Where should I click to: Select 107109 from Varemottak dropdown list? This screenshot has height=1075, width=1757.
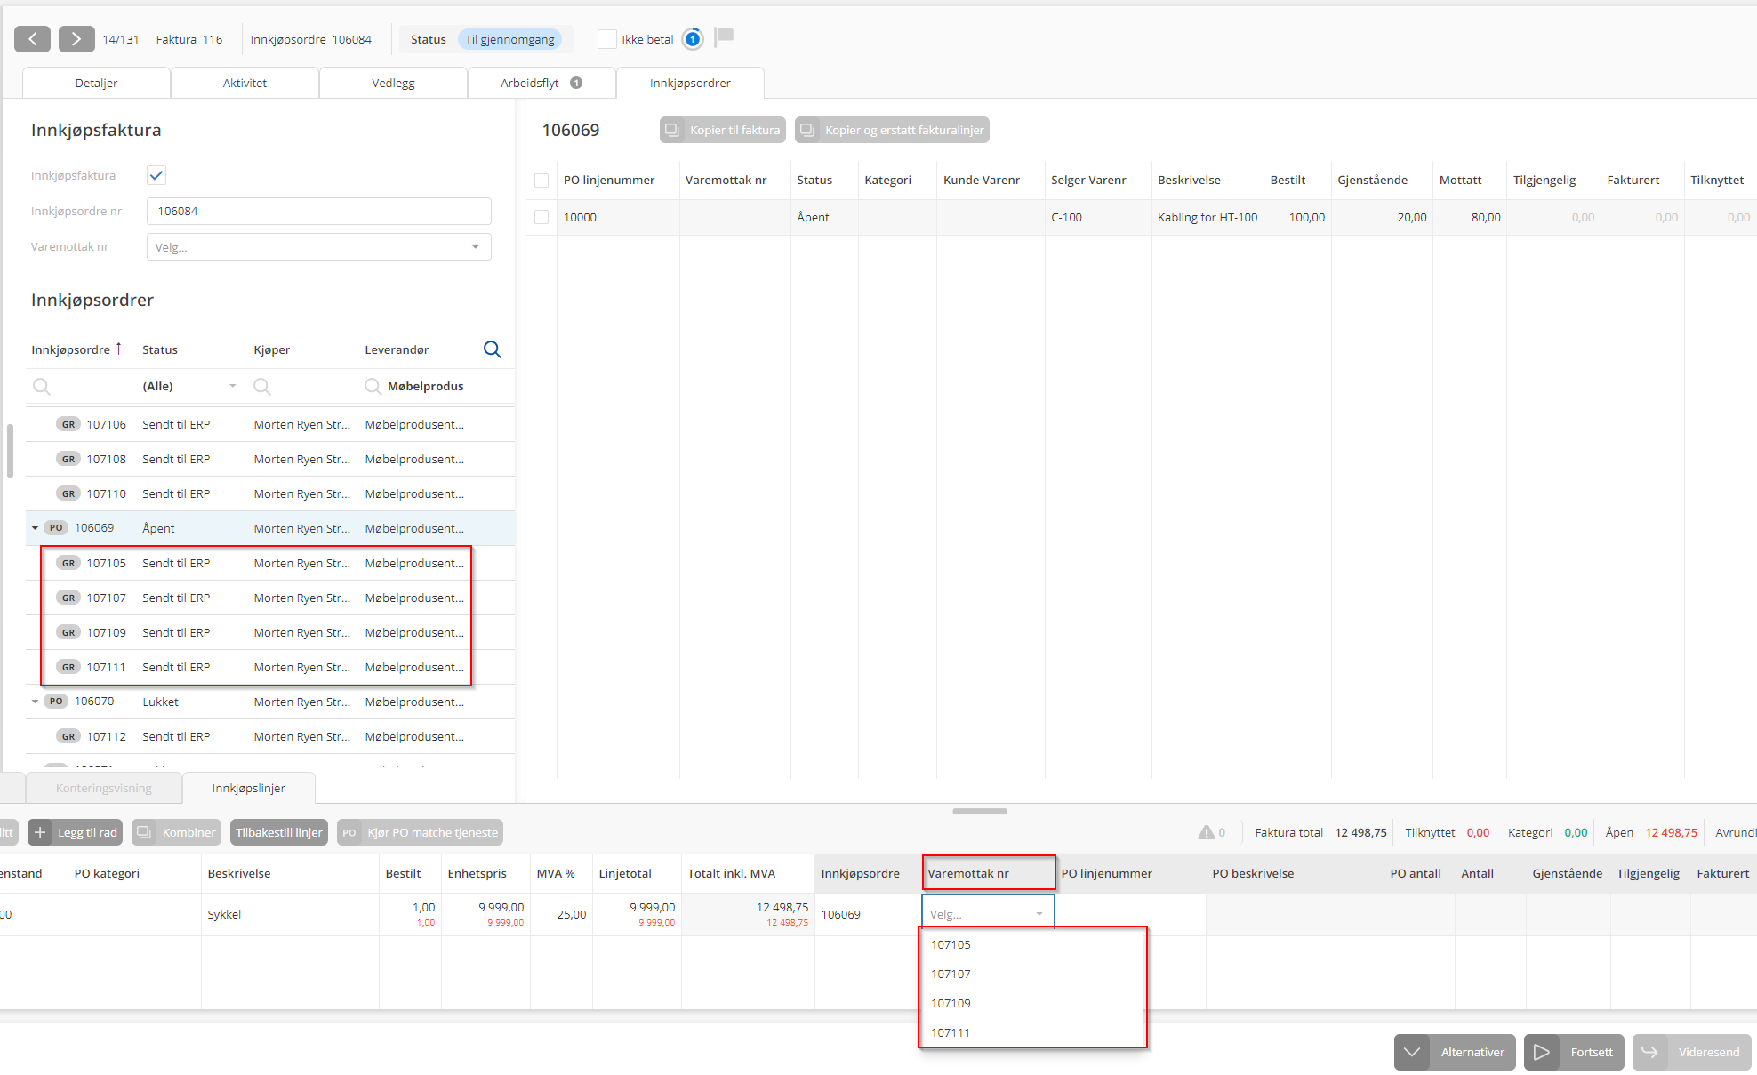951,1003
